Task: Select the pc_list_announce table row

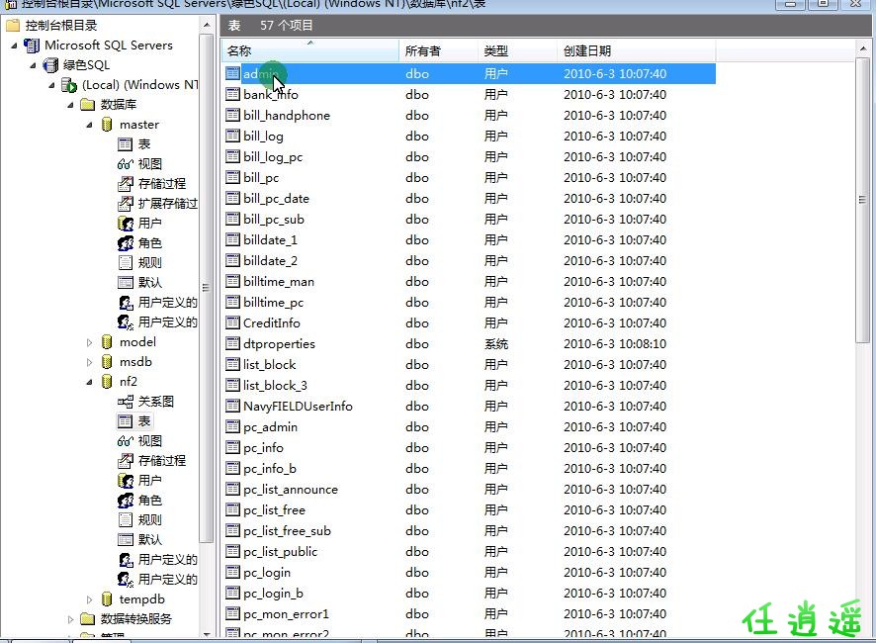Action: 470,490
